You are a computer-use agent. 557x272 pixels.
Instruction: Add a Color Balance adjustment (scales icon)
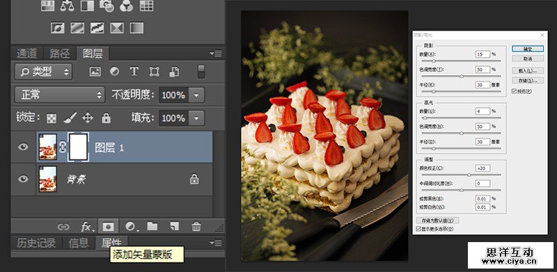point(67,6)
